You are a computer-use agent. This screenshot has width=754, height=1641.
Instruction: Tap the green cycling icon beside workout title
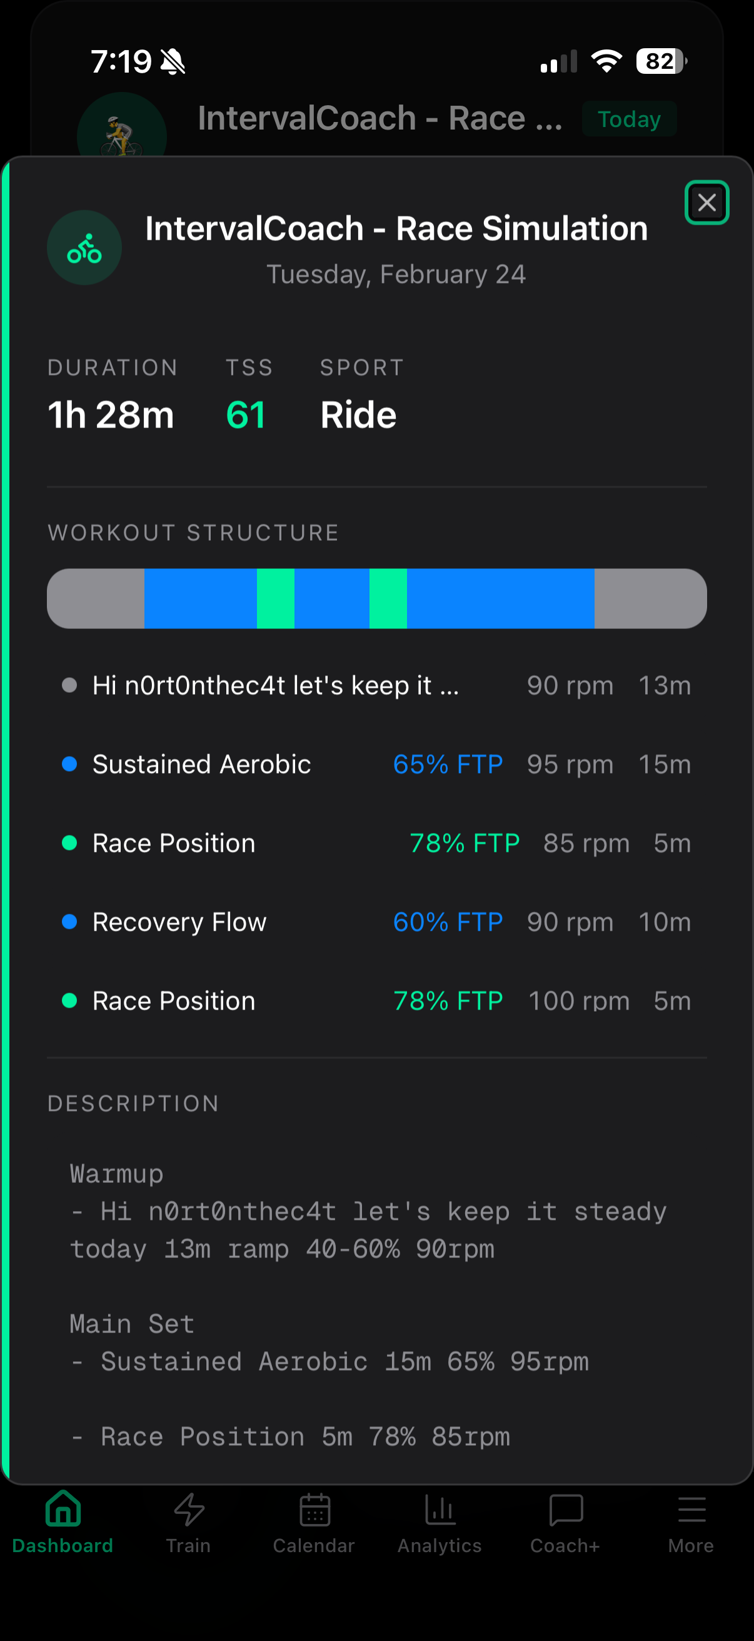(84, 248)
